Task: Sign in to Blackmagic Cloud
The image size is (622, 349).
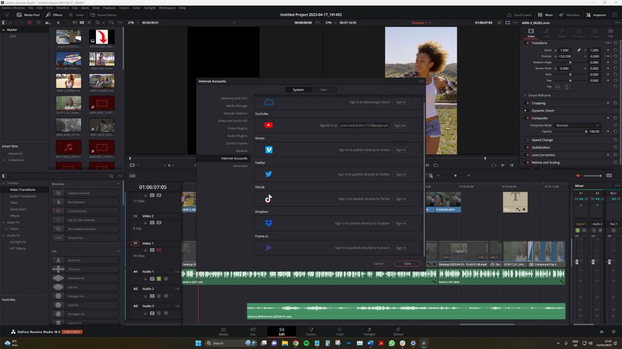Action: pos(401,102)
